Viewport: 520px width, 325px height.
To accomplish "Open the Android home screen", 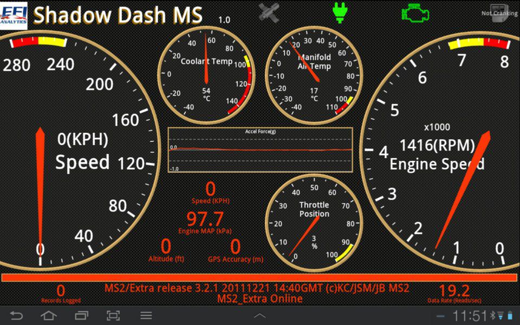I will point(48,315).
